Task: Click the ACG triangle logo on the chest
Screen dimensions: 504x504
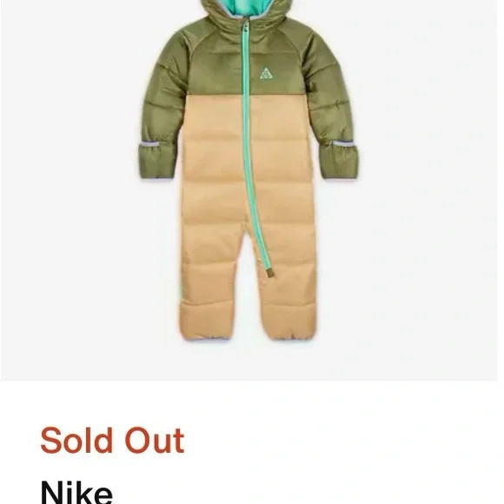Action: click(x=266, y=73)
